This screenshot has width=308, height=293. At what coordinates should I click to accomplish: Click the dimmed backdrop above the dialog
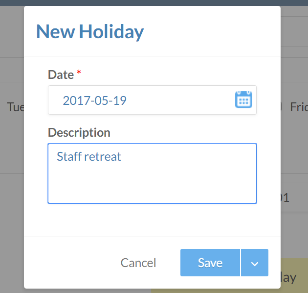tap(147, 2)
